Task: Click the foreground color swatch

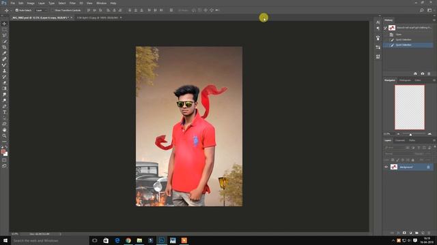Action: pyautogui.click(x=3, y=151)
